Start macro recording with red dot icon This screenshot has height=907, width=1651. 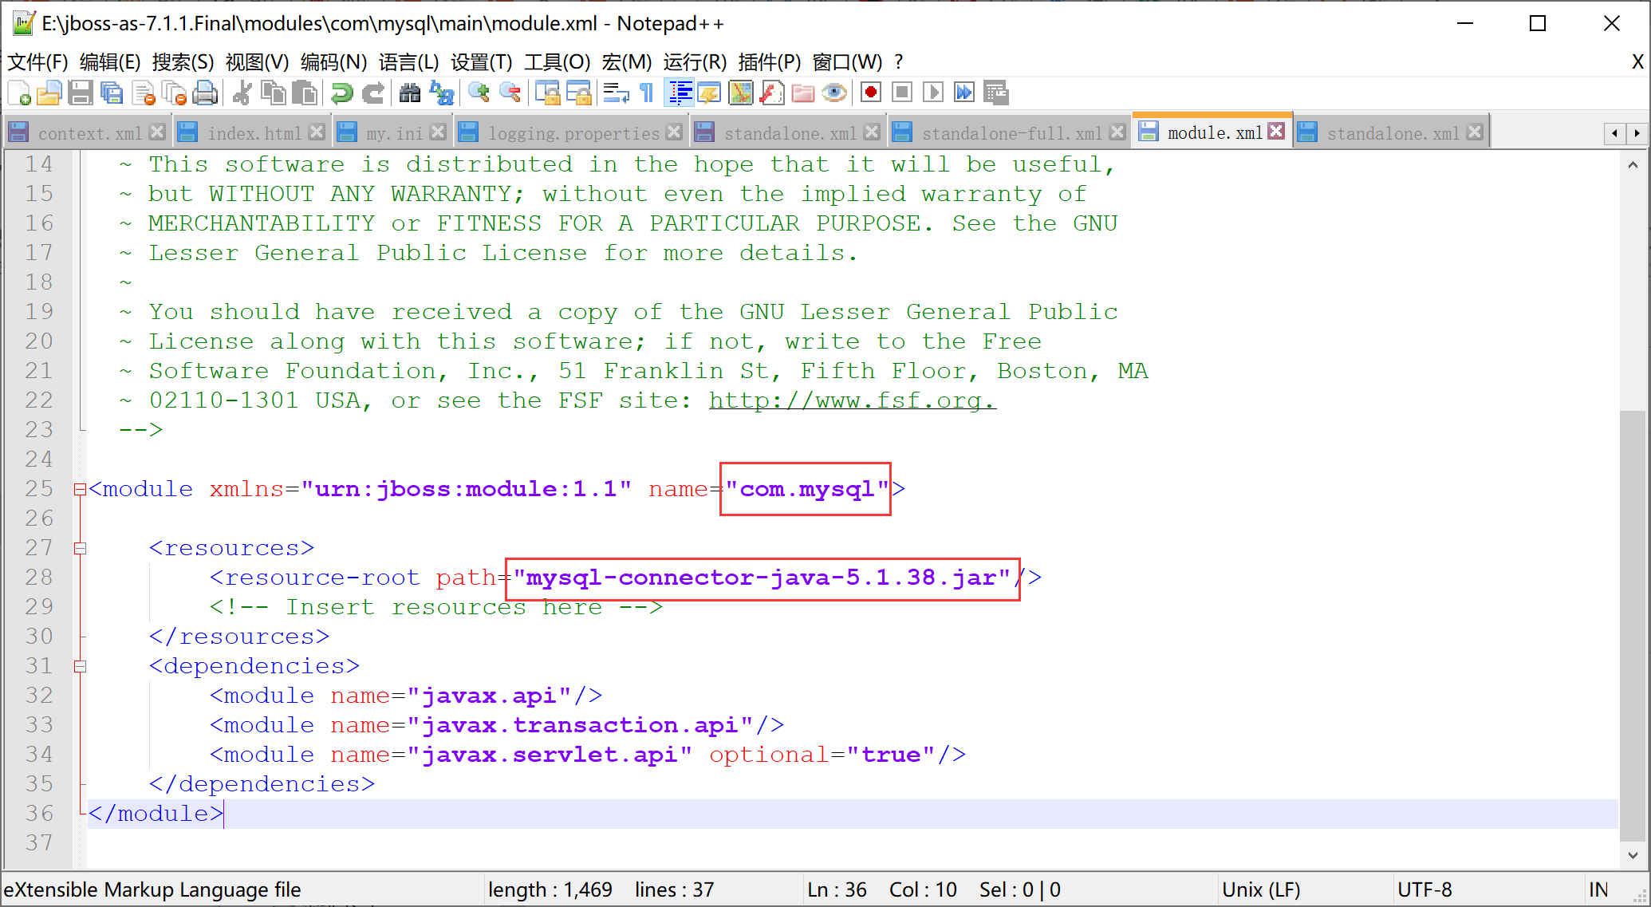[x=871, y=93]
